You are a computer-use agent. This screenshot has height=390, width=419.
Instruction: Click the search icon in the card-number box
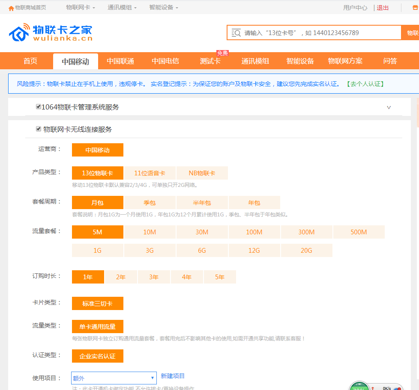(236, 33)
